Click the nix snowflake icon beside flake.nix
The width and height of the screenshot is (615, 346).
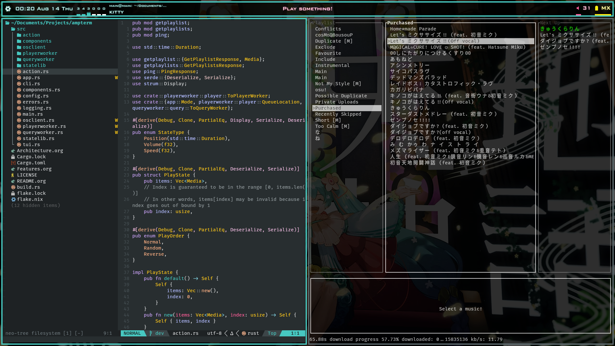tap(13, 199)
